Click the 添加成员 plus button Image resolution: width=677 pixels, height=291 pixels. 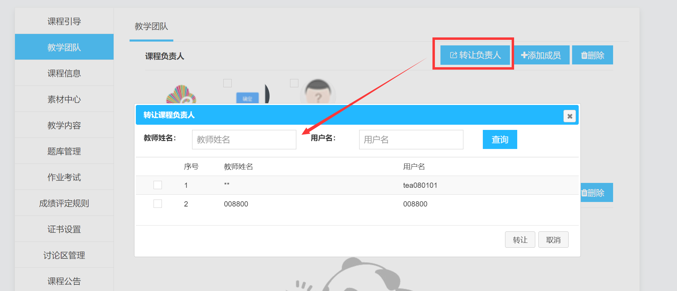pyautogui.click(x=541, y=55)
